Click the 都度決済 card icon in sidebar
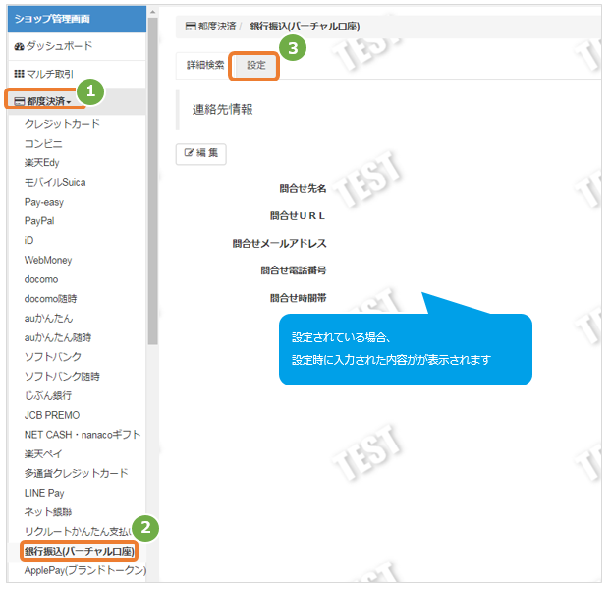 pyautogui.click(x=20, y=102)
